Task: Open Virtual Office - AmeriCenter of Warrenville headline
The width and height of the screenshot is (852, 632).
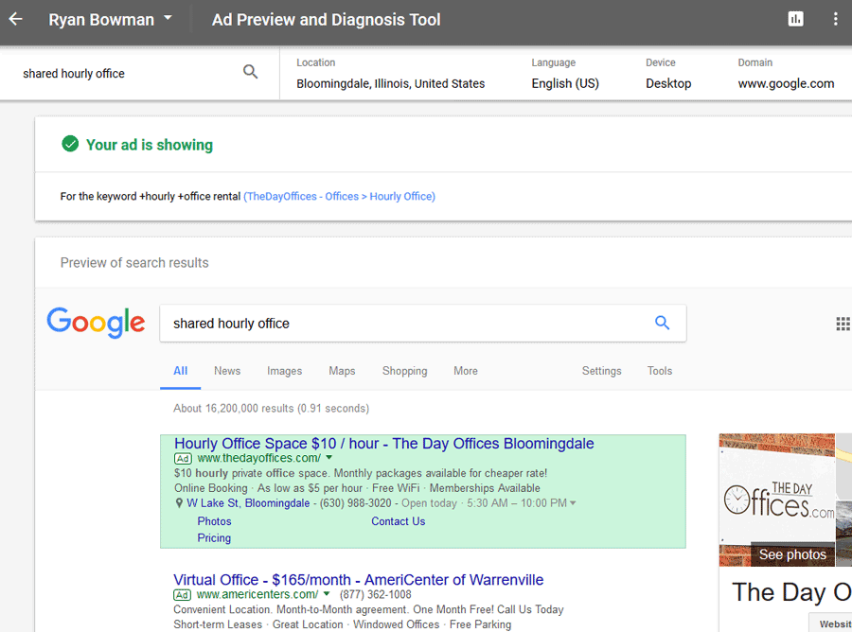Action: pos(358,580)
